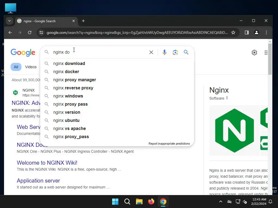Click the Nginx knowledge panel title
Screen dimensions: 278x208
point(219,90)
